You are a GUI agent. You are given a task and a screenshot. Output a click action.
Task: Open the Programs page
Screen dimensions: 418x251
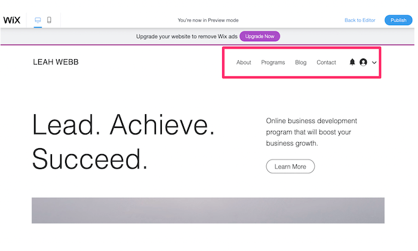point(273,62)
